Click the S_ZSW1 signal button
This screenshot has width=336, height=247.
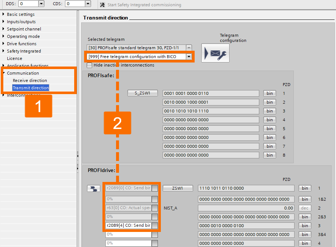(x=142, y=93)
